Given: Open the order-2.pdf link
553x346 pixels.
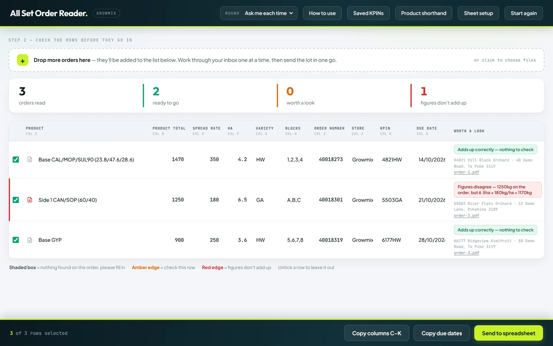Looking at the screenshot, I should (467, 216).
